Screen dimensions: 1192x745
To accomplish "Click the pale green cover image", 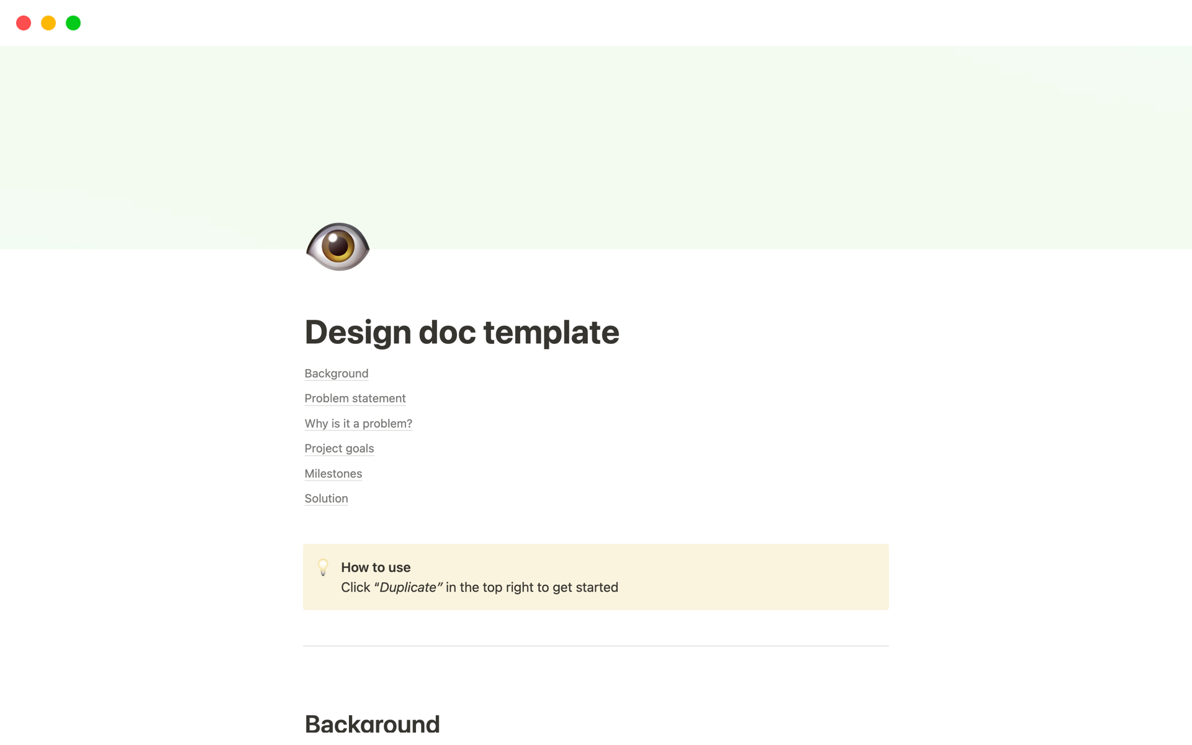I will pos(683,137).
